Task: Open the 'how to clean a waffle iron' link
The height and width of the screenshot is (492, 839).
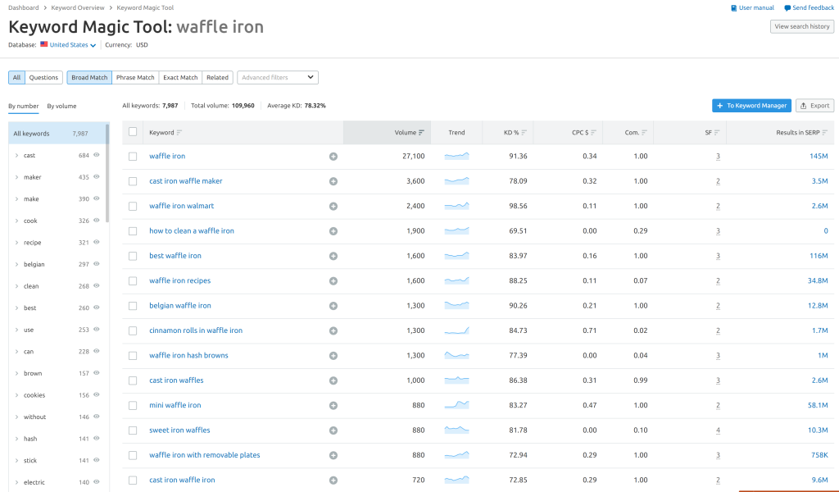Action: tap(192, 231)
